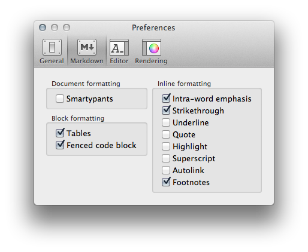308x252 pixels.
Task: Select the Markdown toolbar icon
Action: pos(87,47)
